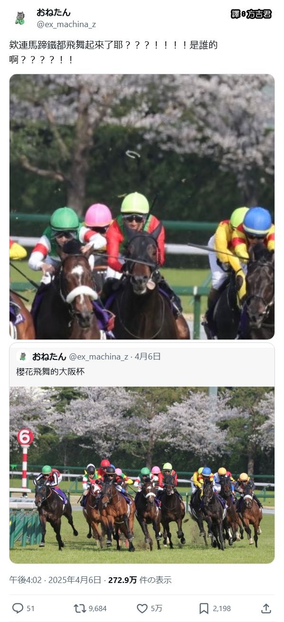This screenshot has width=284, height=622.
Task: View the 272.9万 件の表示 view count
Action: 140,580
